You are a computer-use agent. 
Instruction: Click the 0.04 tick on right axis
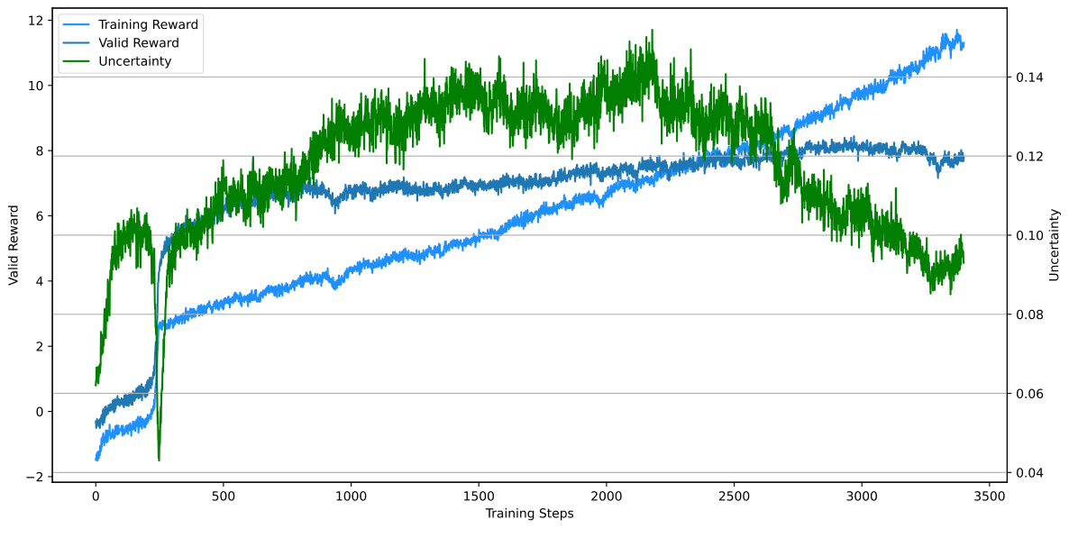click(1029, 473)
